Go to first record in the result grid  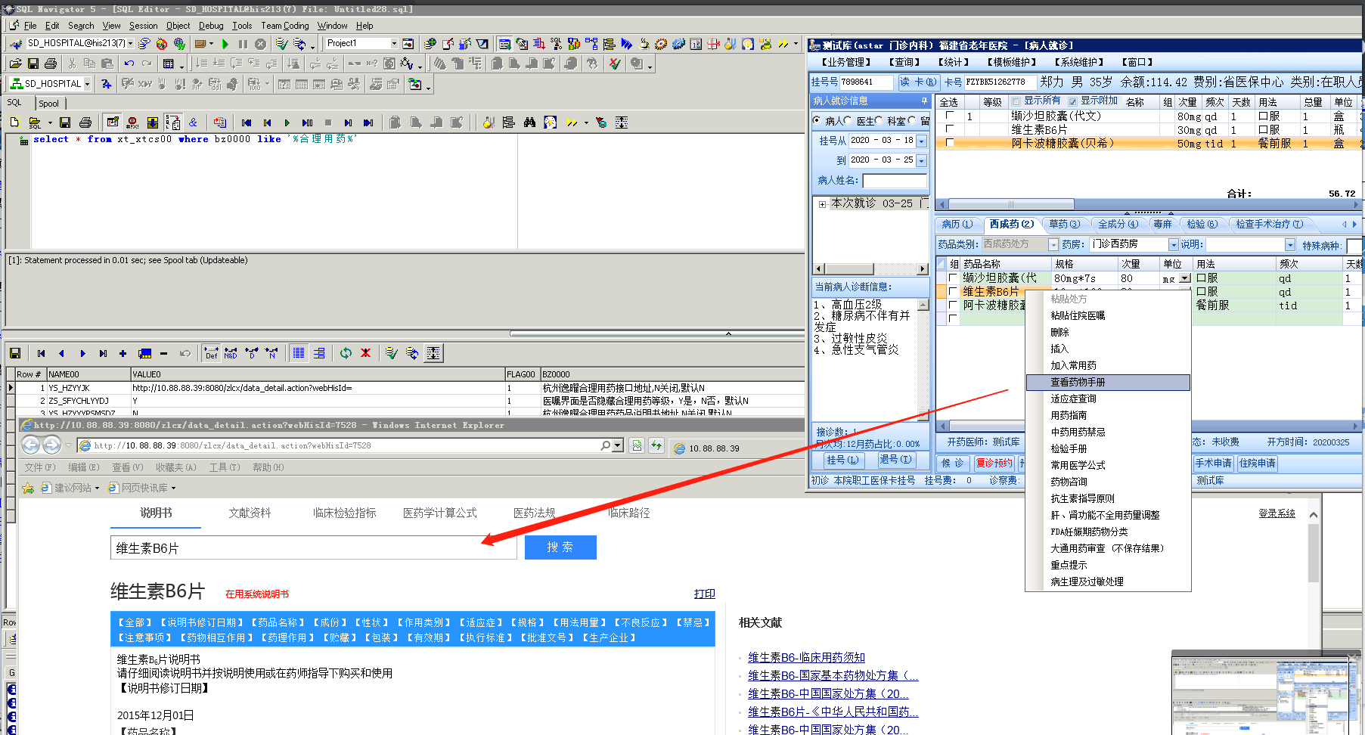[x=41, y=353]
